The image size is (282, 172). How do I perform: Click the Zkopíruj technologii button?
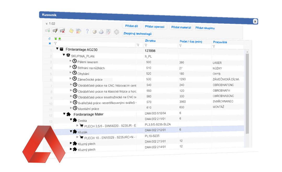137,34
